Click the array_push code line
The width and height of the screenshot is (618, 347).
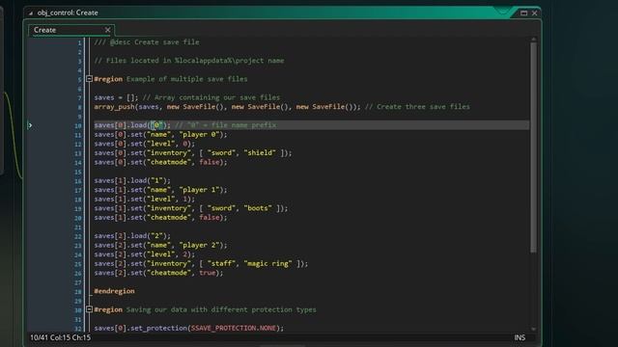pyautogui.click(x=227, y=107)
